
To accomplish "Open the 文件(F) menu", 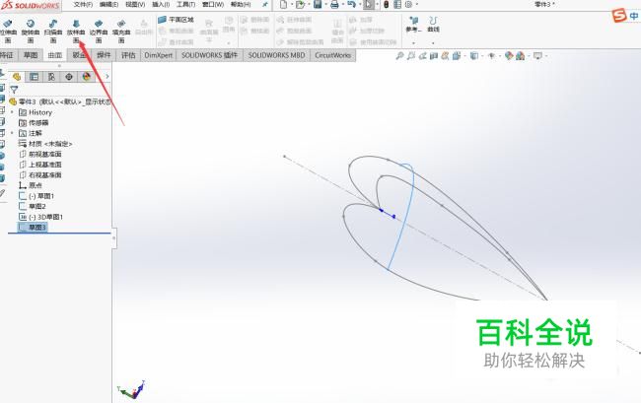I will point(83,5).
